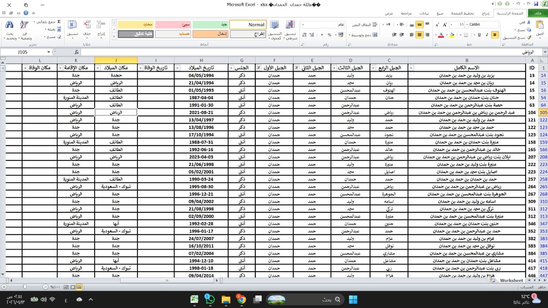Click the accounting number format icon
The image size is (548, 308).
(x=340, y=35)
